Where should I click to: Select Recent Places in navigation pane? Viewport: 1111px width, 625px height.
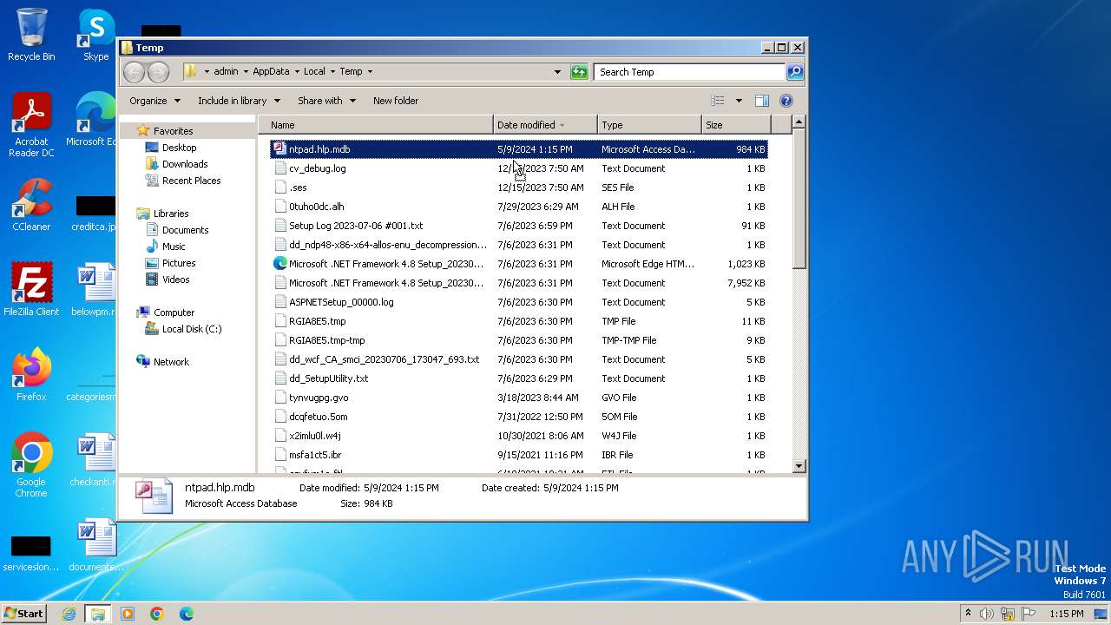(x=191, y=181)
